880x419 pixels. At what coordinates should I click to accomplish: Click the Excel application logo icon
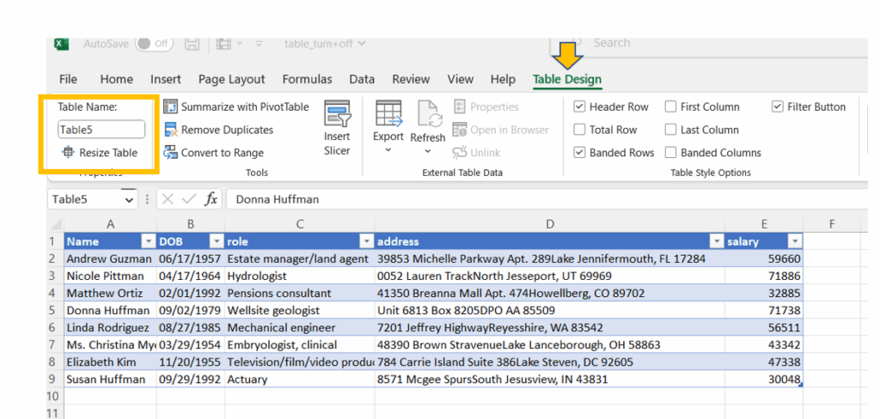(x=61, y=44)
